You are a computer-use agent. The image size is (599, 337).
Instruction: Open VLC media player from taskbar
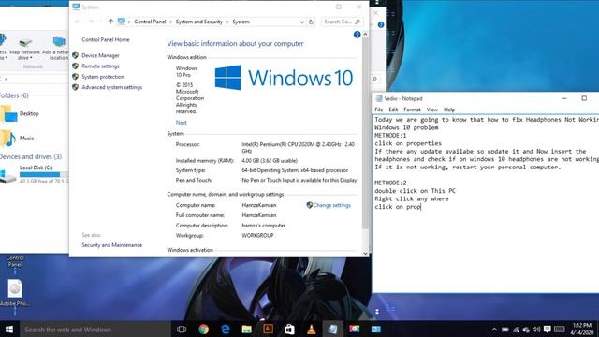coord(312,330)
